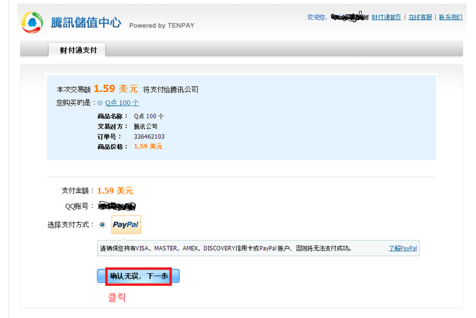Viewport: 476px width, 318px height.
Task: Click the 商品价格 1.59 美元 value
Action: point(148,146)
